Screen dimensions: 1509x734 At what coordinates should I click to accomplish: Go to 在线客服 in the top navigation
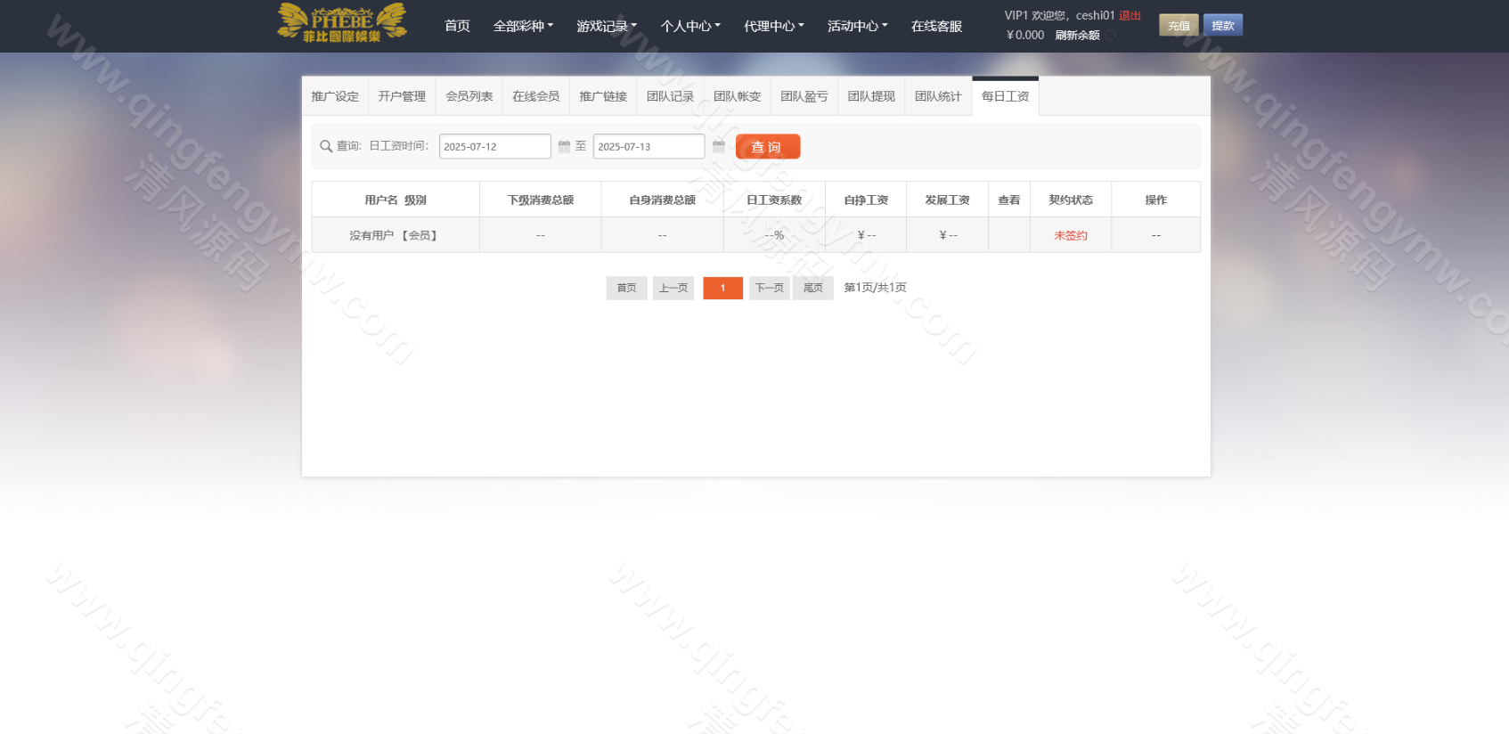[x=936, y=26]
